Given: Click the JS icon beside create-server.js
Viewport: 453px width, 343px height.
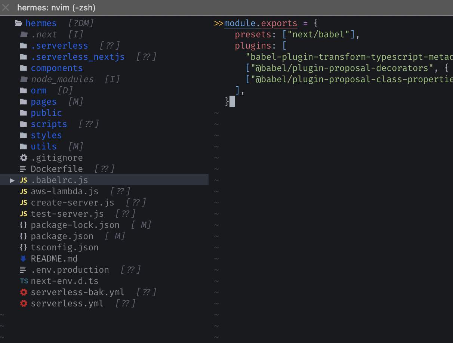Looking at the screenshot, I should (24, 203).
